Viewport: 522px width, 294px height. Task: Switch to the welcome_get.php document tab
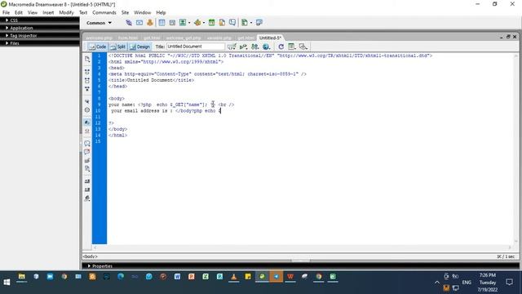184,38
